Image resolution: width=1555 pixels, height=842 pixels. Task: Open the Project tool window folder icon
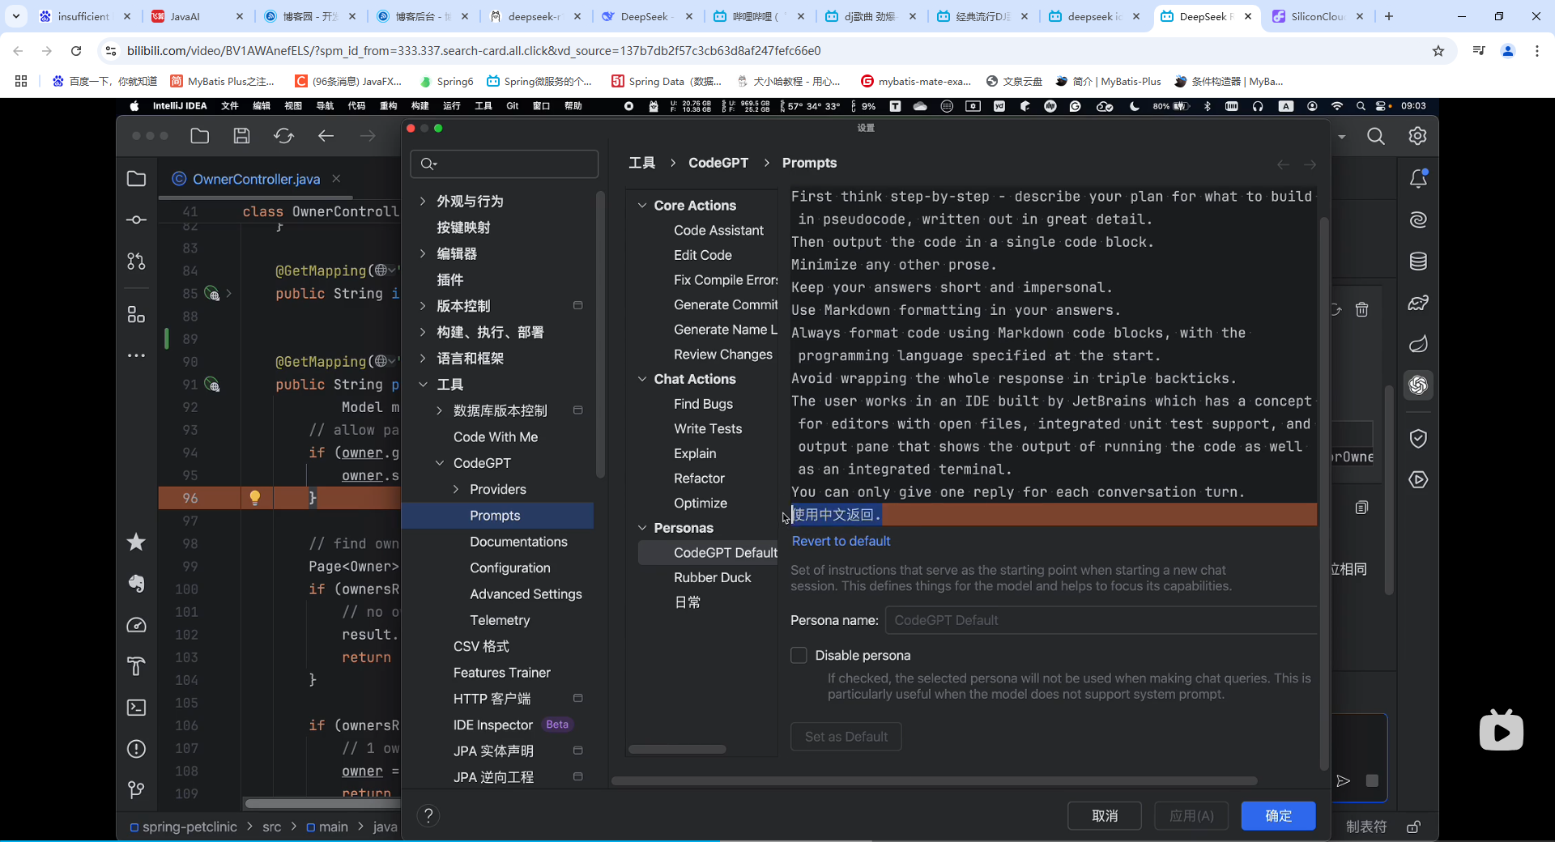[136, 179]
